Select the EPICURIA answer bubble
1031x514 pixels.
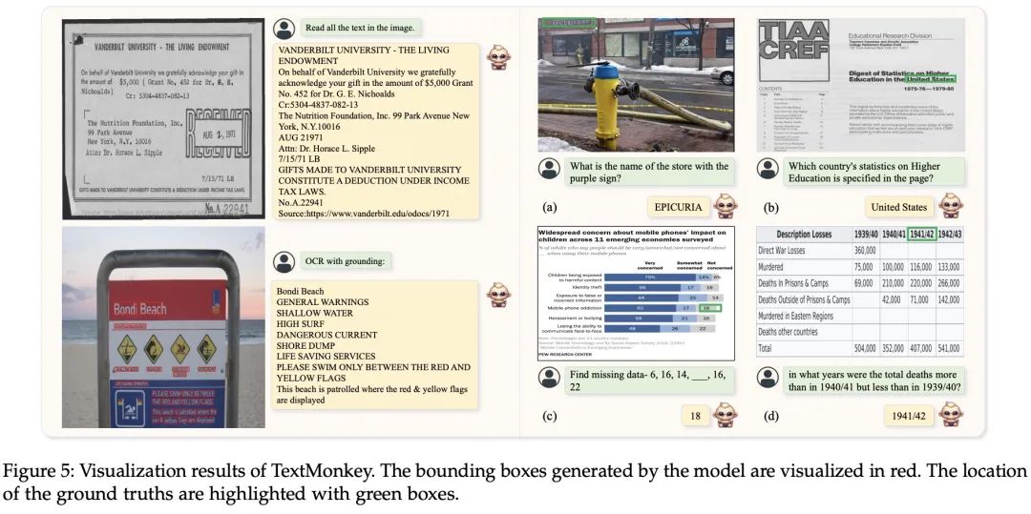[x=678, y=208]
